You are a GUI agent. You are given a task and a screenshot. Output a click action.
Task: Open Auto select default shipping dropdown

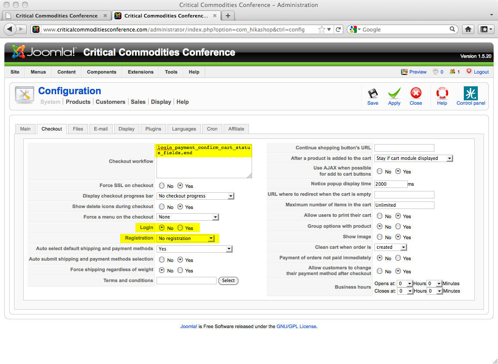194,249
